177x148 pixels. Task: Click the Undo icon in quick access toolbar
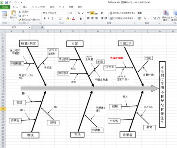click(x=10, y=2)
